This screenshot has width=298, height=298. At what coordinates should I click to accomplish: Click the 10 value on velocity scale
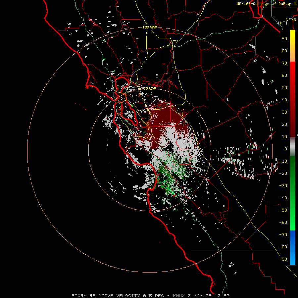click(284, 137)
